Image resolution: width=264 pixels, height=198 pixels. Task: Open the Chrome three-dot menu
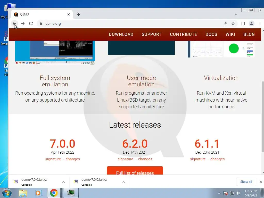260,23
